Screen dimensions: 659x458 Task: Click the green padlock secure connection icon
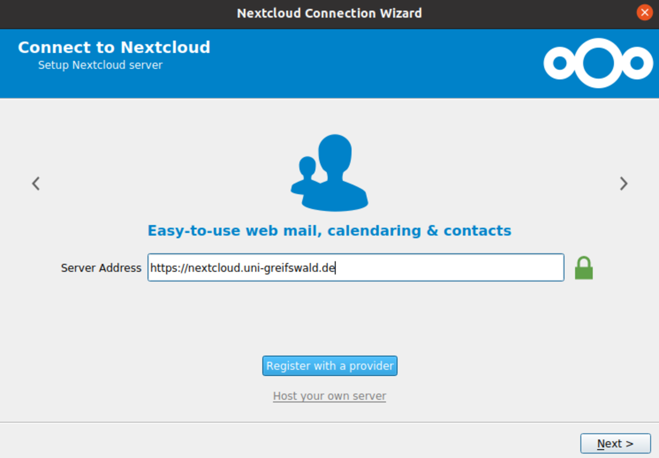point(584,268)
